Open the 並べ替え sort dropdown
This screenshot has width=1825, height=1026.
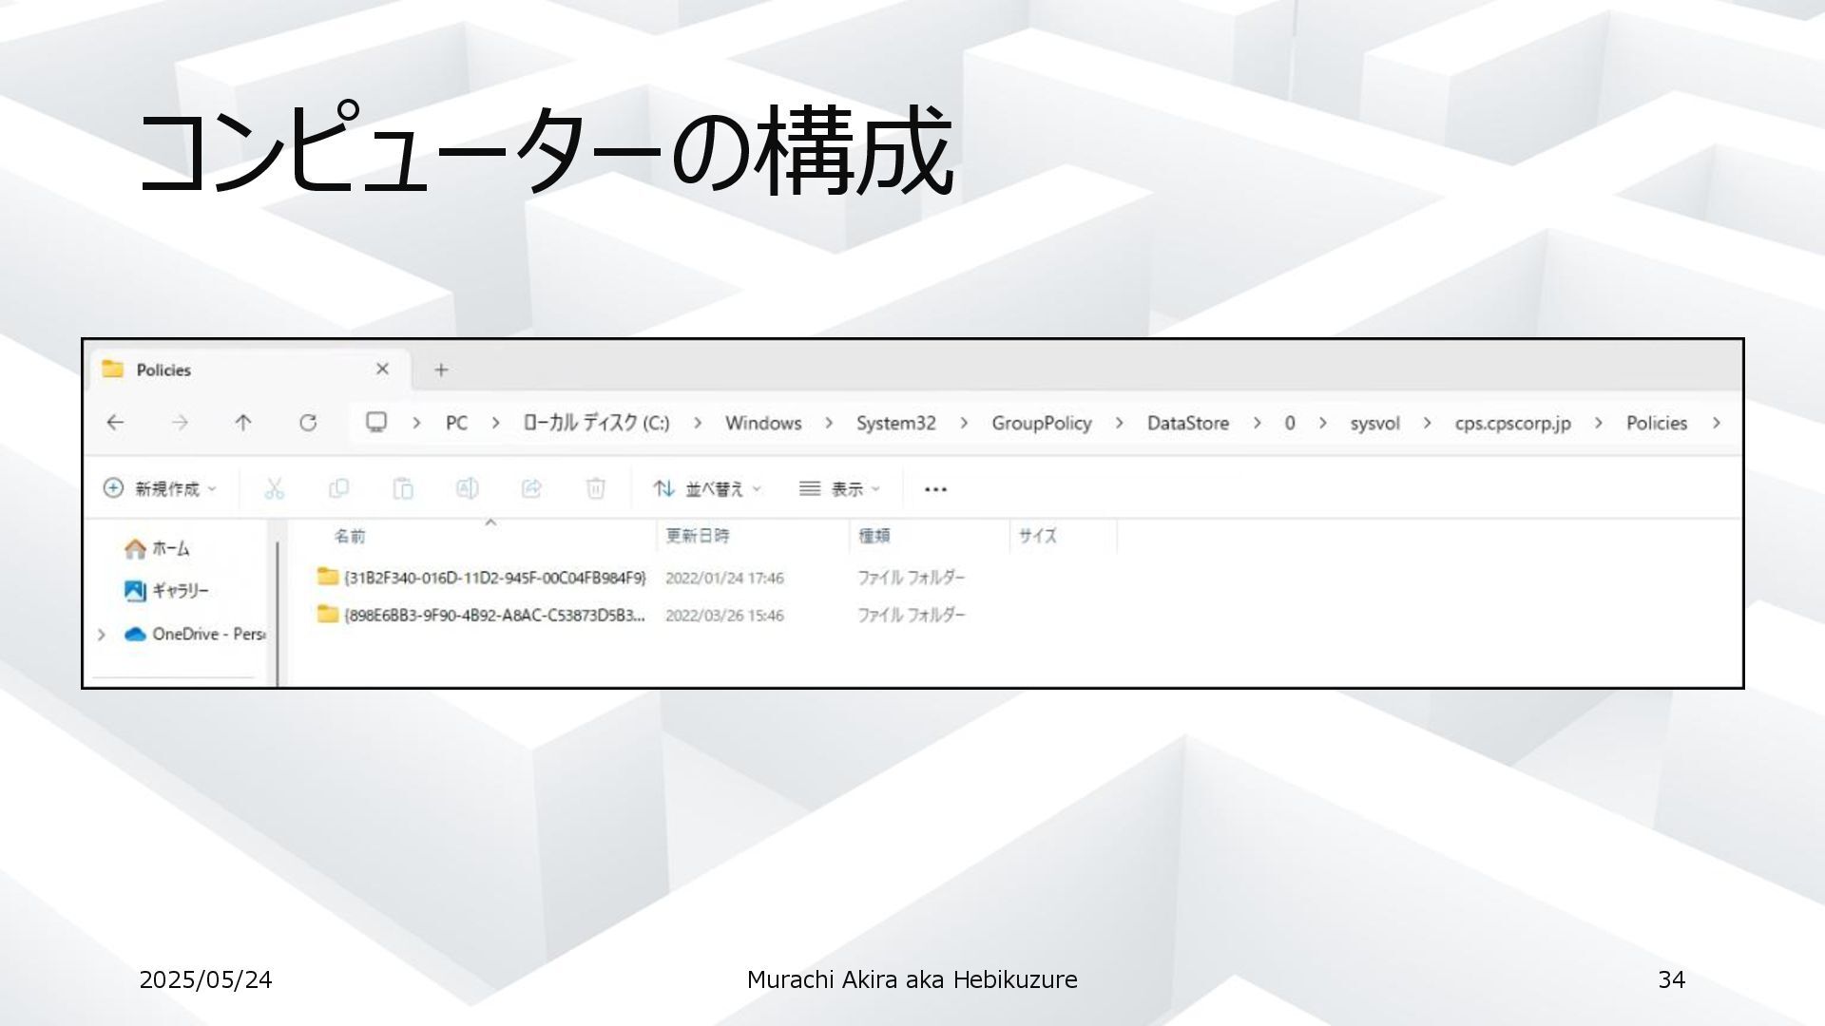(x=707, y=488)
